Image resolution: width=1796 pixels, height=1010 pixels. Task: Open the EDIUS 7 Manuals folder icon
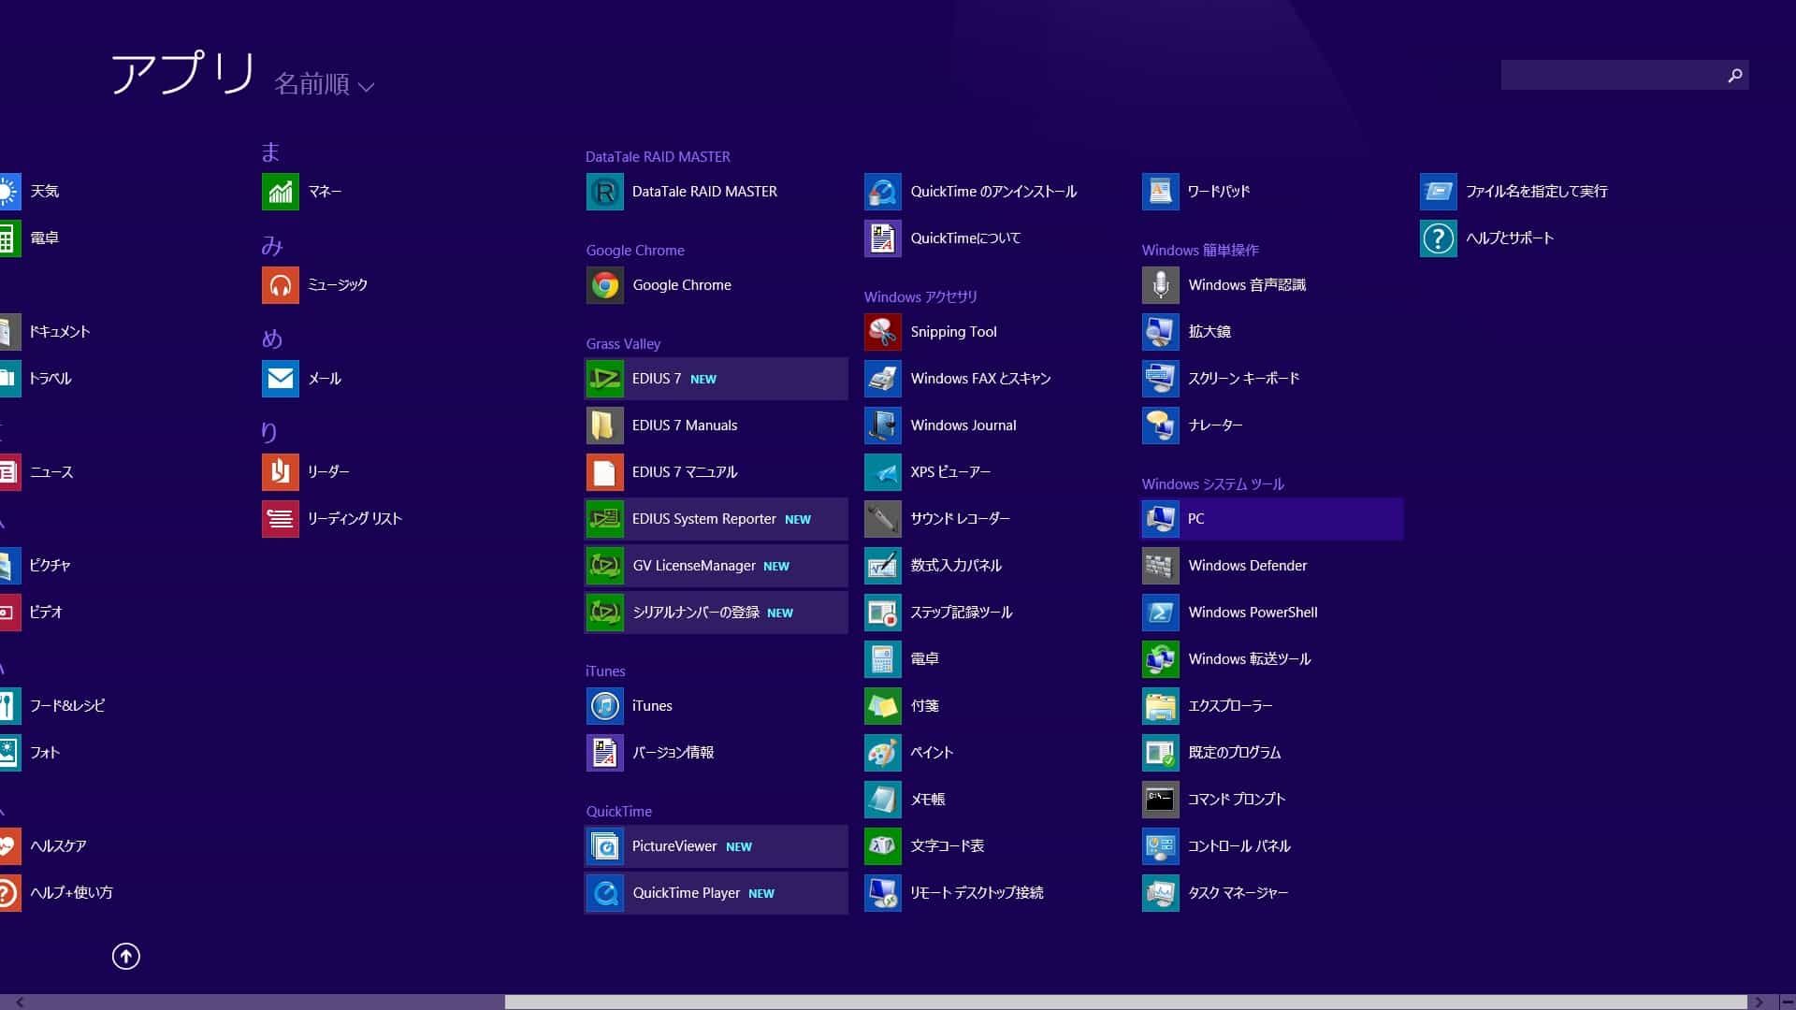pos(604,426)
